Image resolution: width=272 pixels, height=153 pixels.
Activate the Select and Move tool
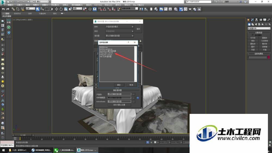click(56, 9)
